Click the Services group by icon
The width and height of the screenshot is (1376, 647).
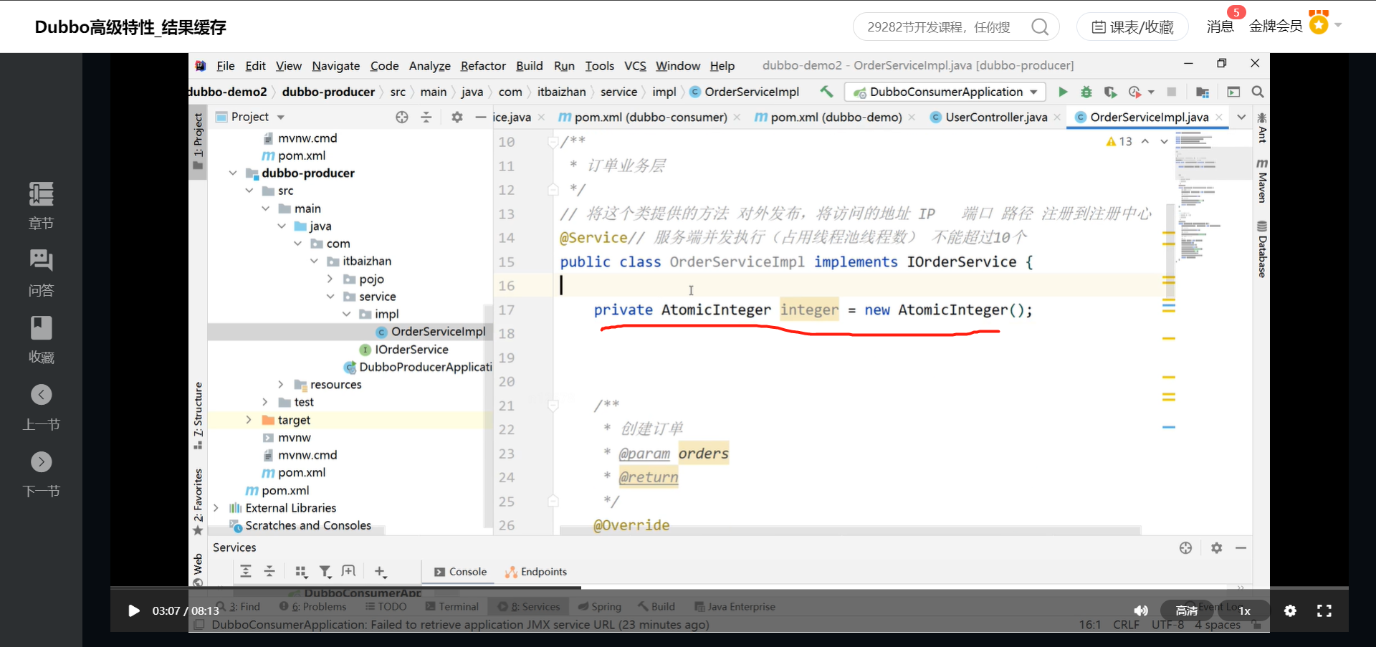pyautogui.click(x=301, y=571)
